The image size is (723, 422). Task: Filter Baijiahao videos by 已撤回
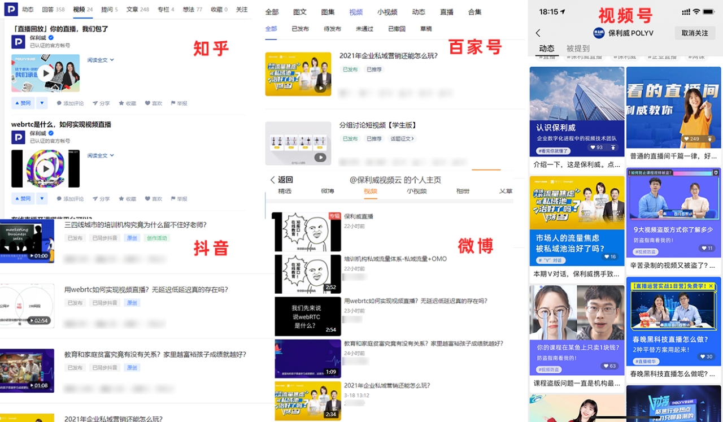click(397, 29)
